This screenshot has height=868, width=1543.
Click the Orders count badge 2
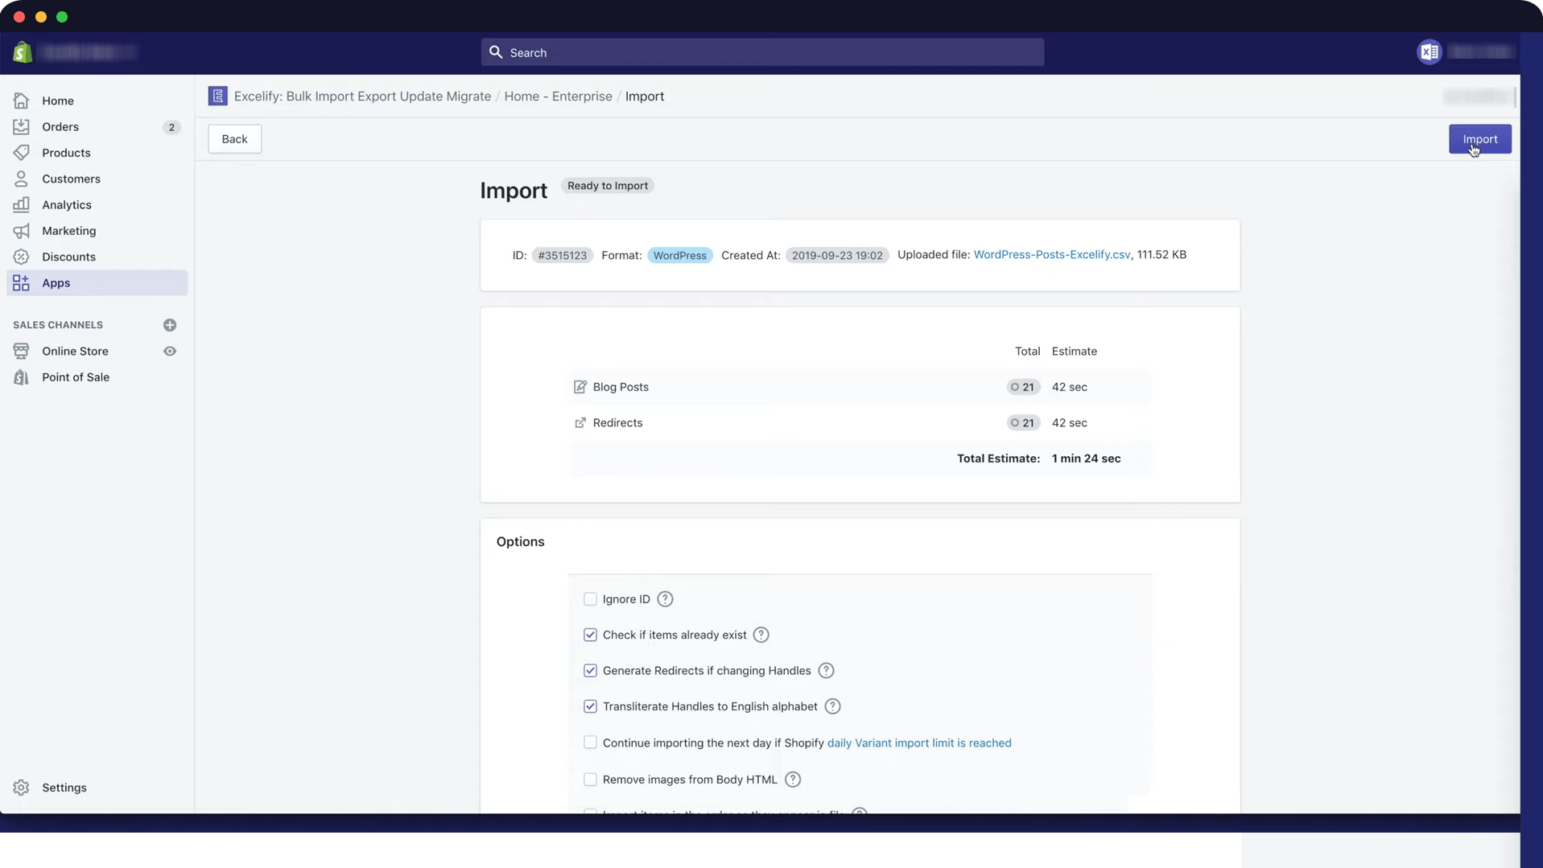tap(171, 127)
